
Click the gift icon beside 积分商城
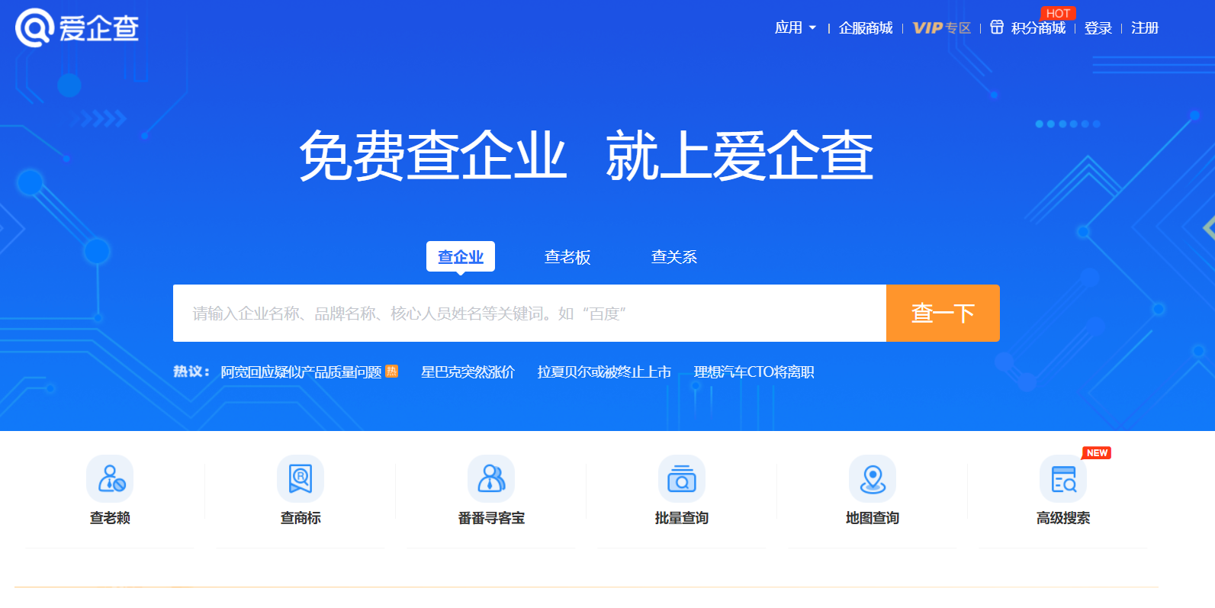(x=997, y=27)
